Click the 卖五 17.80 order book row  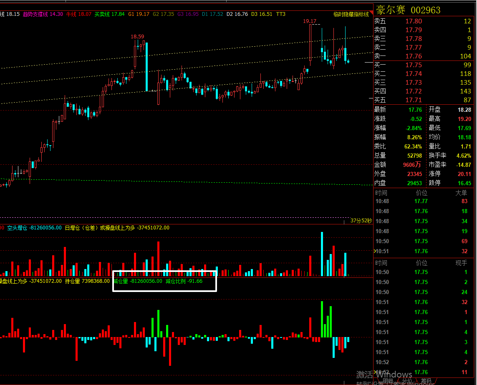[x=423, y=21]
